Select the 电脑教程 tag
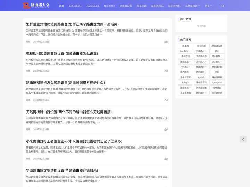250x187 pixels. pos(185,56)
